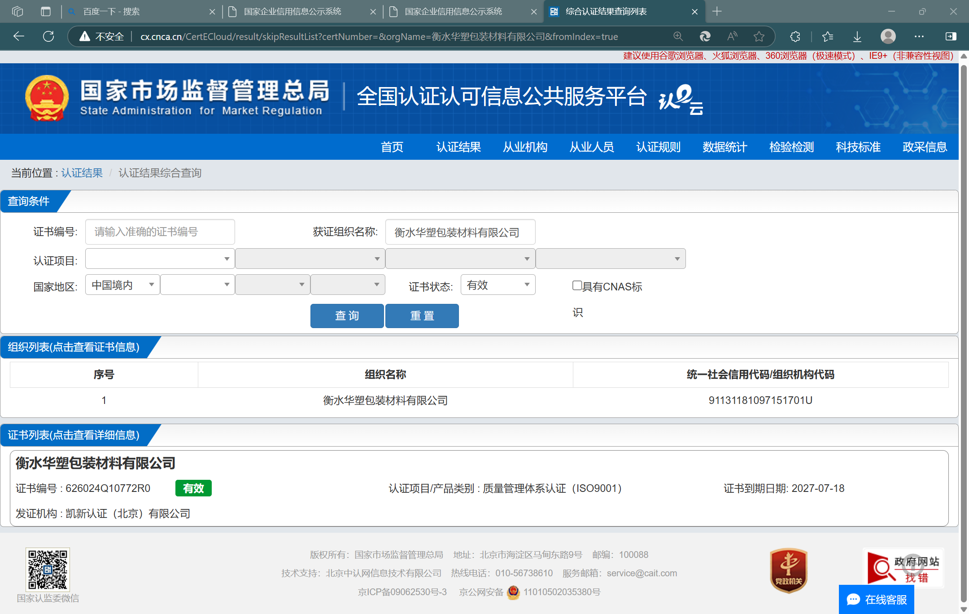Click the browser back arrow
969x614 pixels.
[19, 36]
